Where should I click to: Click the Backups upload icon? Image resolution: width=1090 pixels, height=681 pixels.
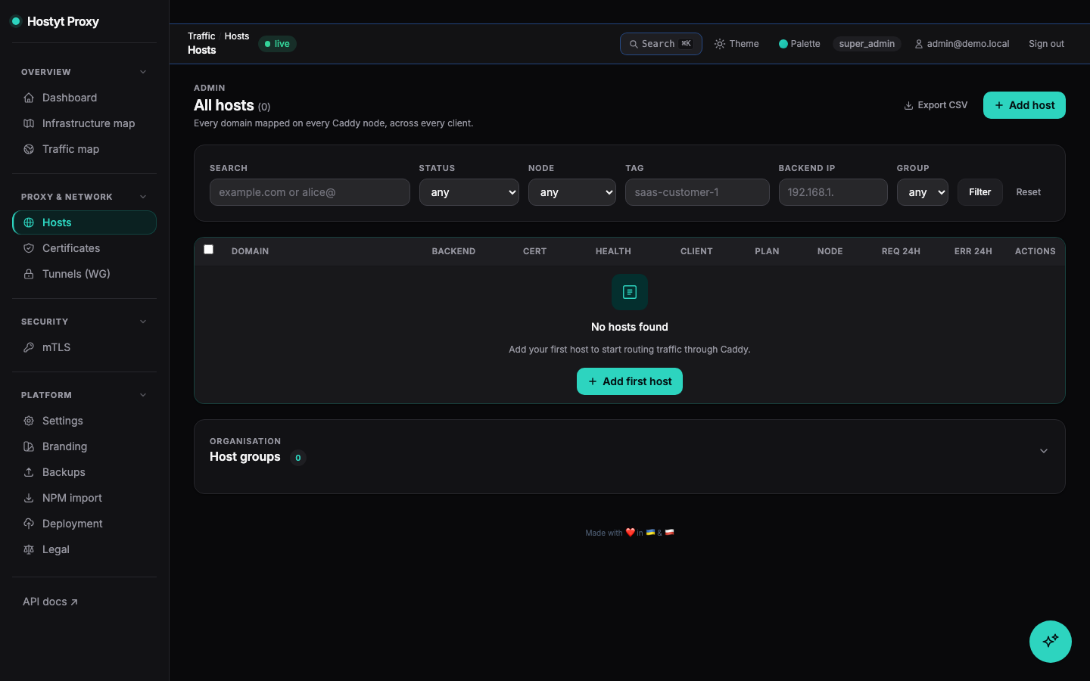[x=29, y=472]
